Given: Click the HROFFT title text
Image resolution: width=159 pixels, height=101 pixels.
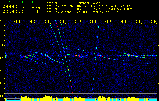Looking at the screenshot, I should [16, 2].
